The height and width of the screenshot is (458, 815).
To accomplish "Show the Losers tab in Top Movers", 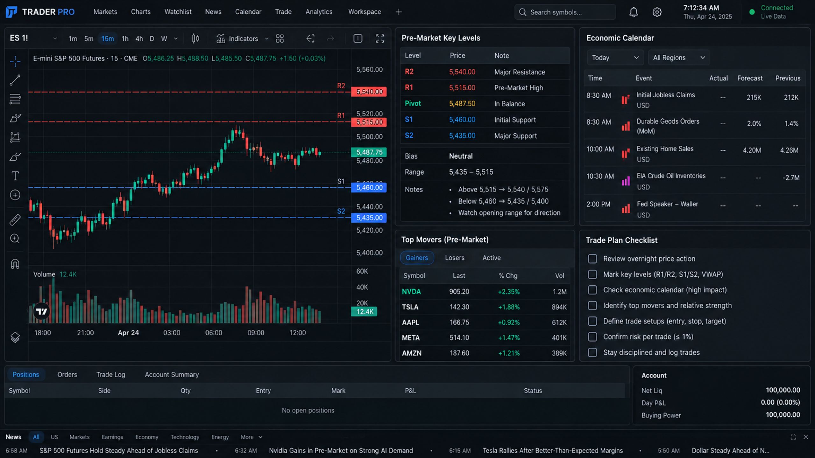I will point(455,258).
